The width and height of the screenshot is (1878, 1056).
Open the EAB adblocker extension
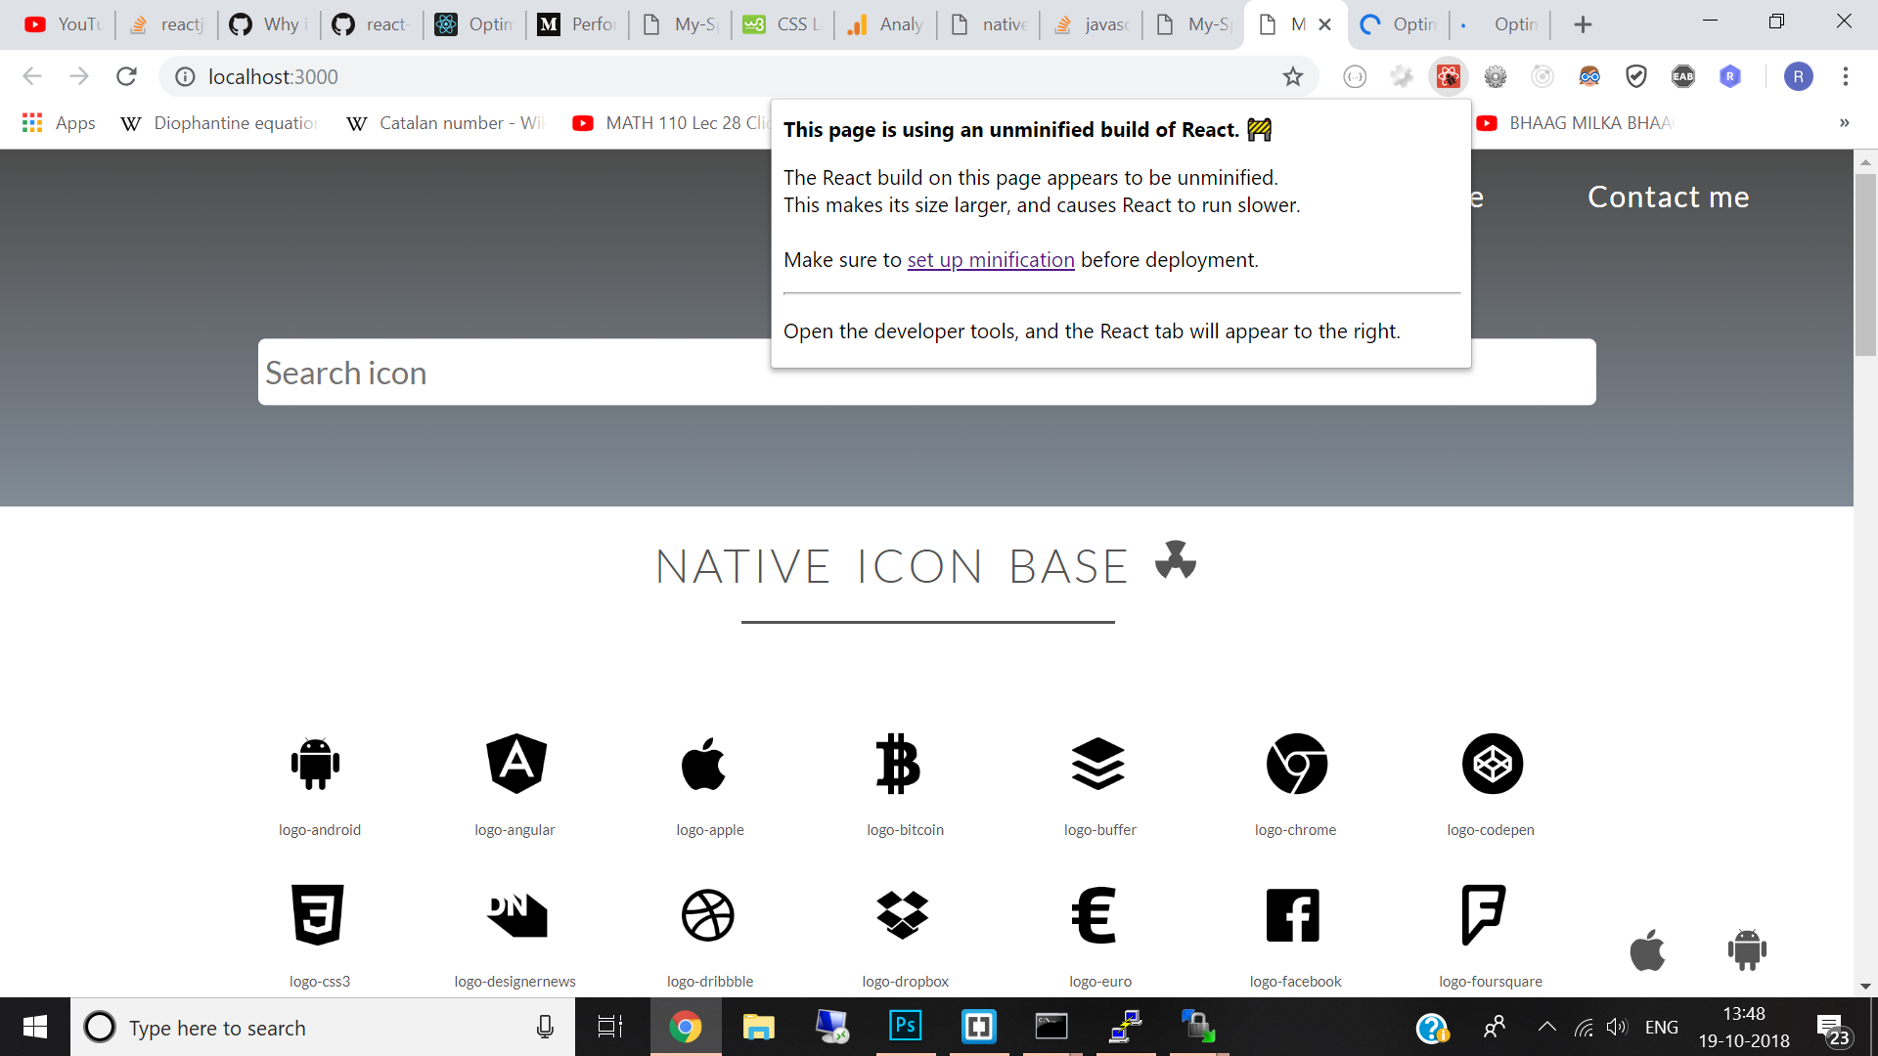[x=1683, y=76]
